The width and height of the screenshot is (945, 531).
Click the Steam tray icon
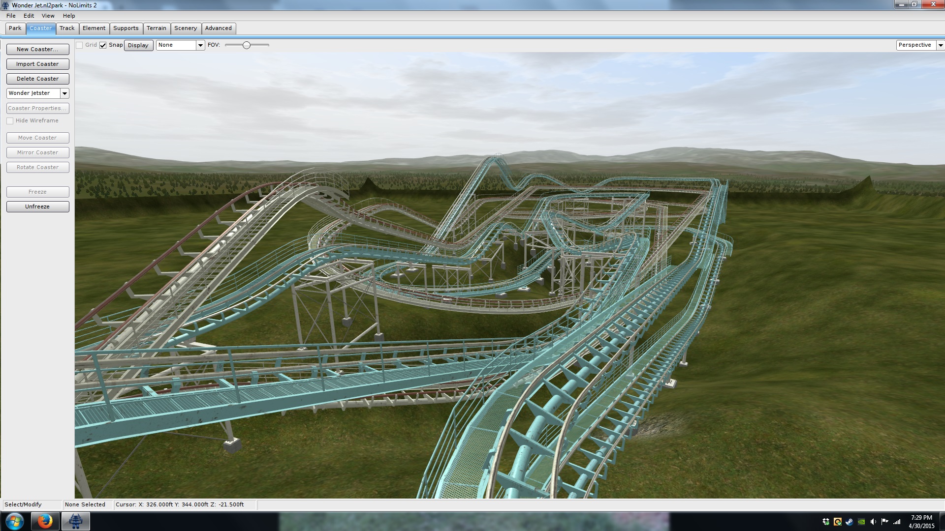point(849,522)
